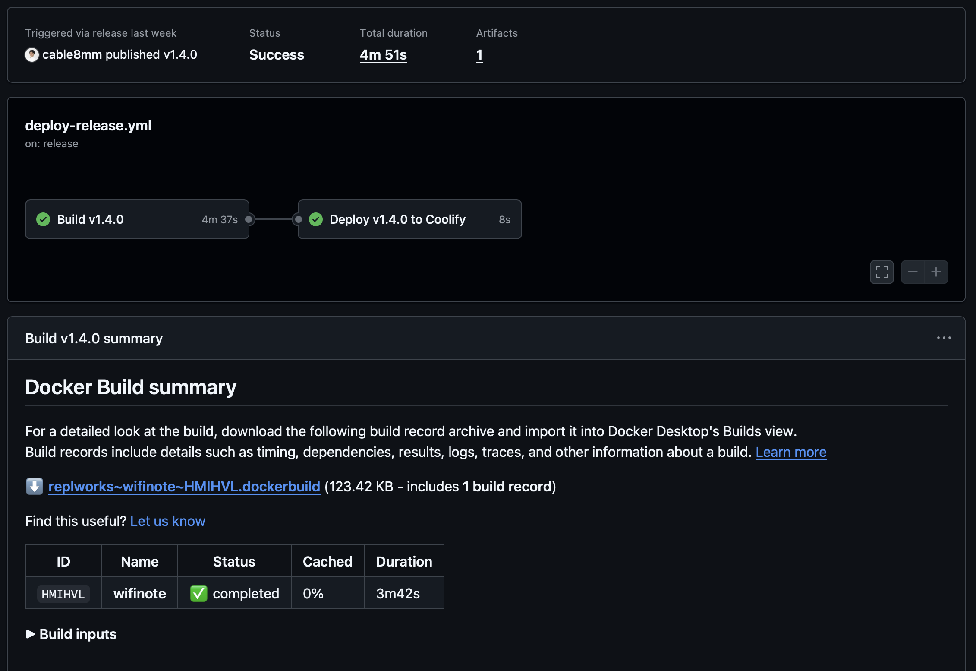Click the 3m42s duration cell
Image resolution: width=976 pixels, height=671 pixels.
(x=404, y=593)
